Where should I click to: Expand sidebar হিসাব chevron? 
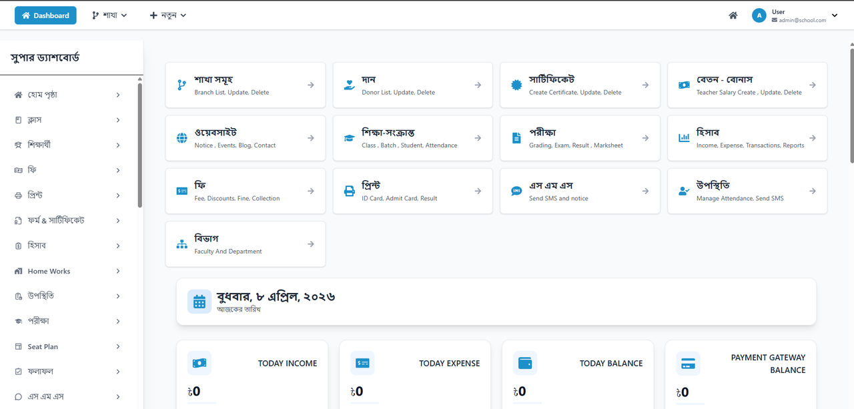pos(118,246)
